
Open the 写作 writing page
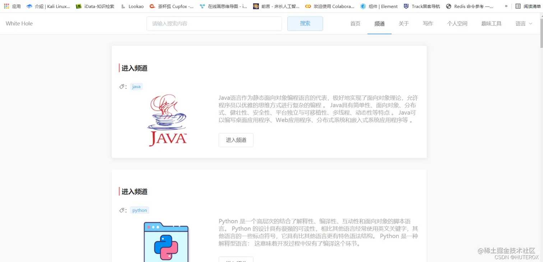(428, 24)
